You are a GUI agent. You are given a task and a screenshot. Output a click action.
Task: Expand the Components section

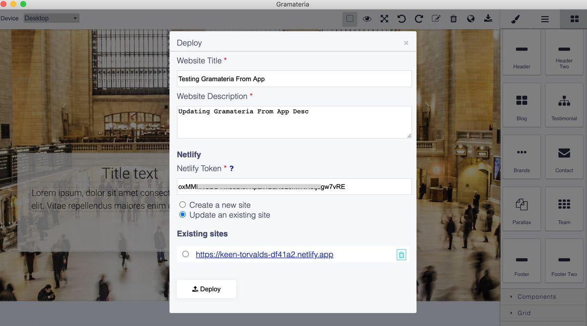[x=537, y=297]
